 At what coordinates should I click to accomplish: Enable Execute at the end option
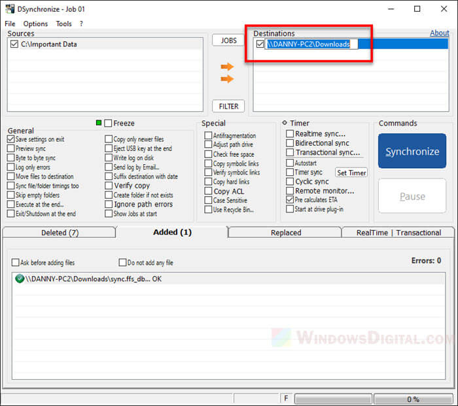11,205
